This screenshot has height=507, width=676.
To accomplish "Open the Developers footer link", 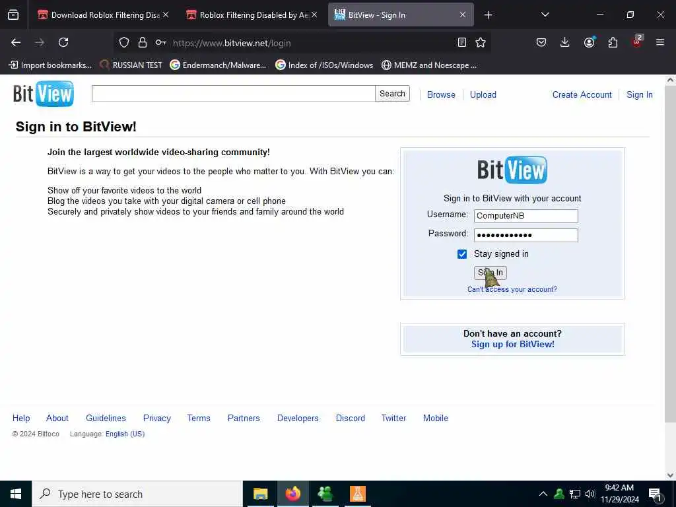I will (298, 418).
